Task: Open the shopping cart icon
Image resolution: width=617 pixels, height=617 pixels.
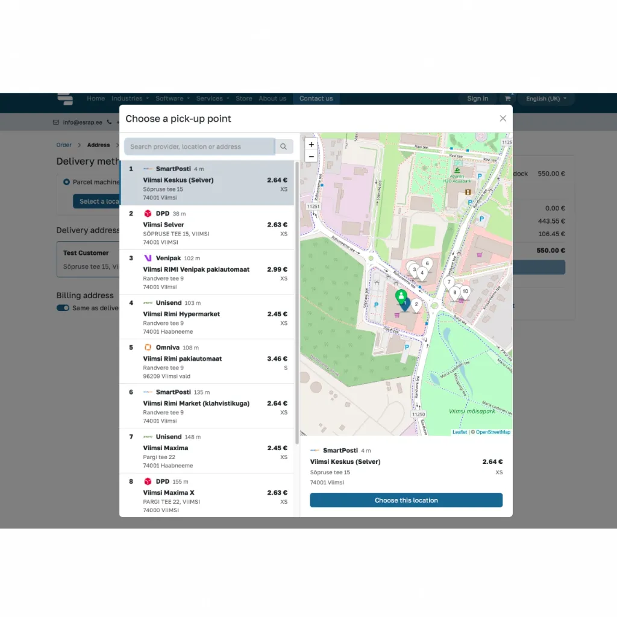Action: pos(507,98)
